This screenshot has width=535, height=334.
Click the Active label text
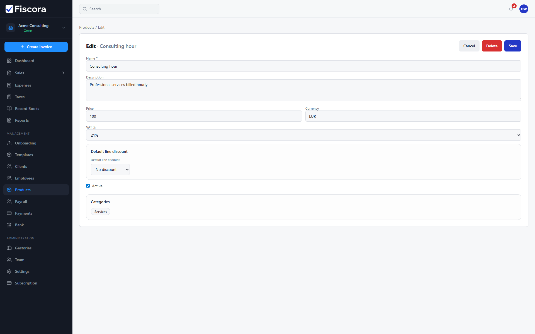[97, 186]
